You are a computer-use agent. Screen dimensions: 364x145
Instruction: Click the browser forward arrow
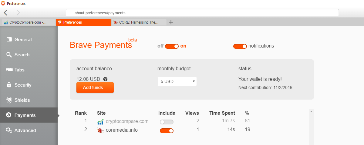(x=18, y=13)
